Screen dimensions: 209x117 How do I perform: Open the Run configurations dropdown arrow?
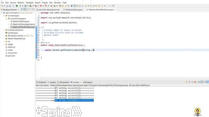pos(28,6)
